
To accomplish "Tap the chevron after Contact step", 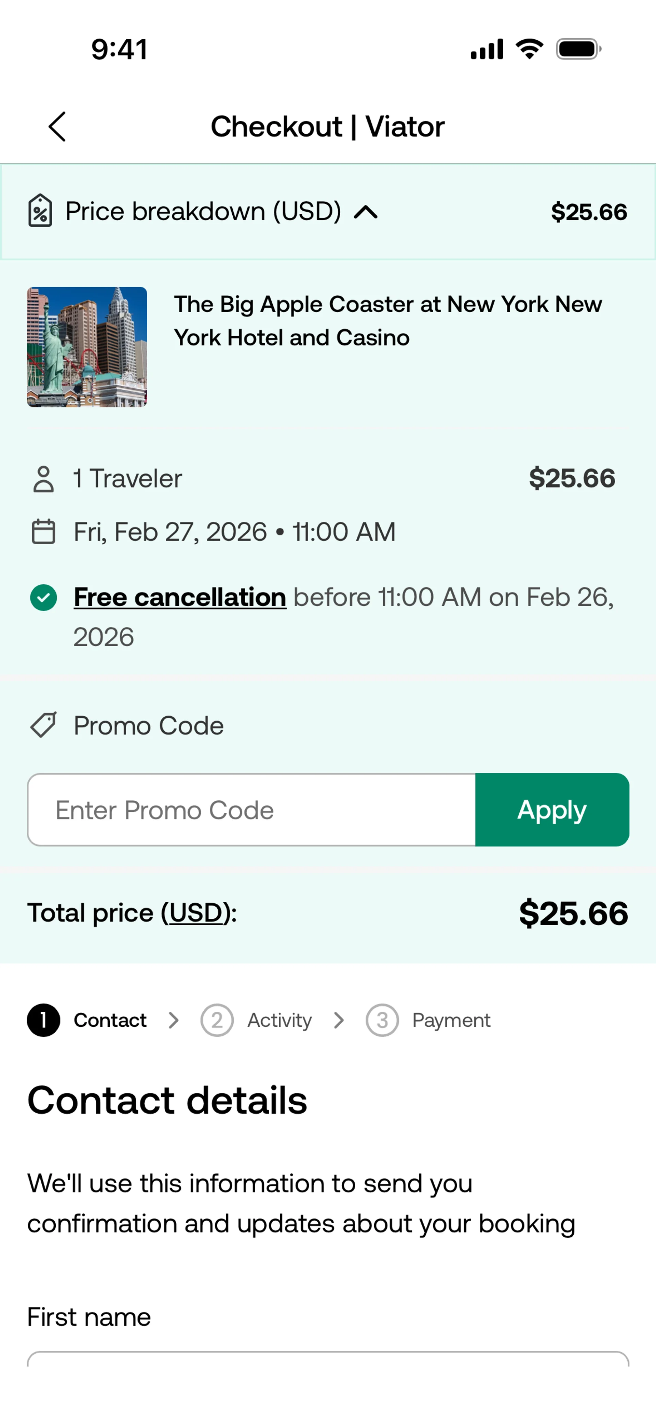I will tap(174, 1020).
